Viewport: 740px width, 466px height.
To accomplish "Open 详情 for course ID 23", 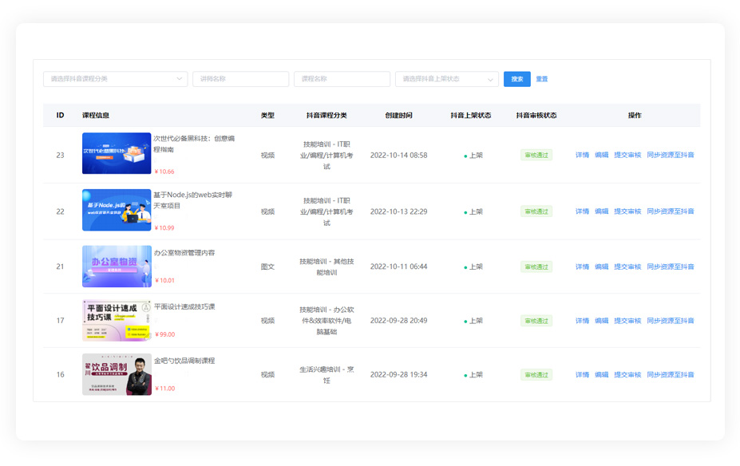I will [x=582, y=155].
